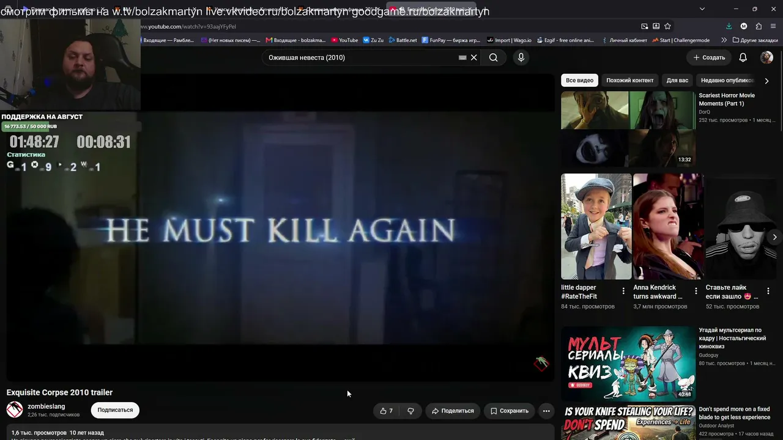Click the video title Exquisite Corpse 2010 trailer
783x440 pixels.
59,392
